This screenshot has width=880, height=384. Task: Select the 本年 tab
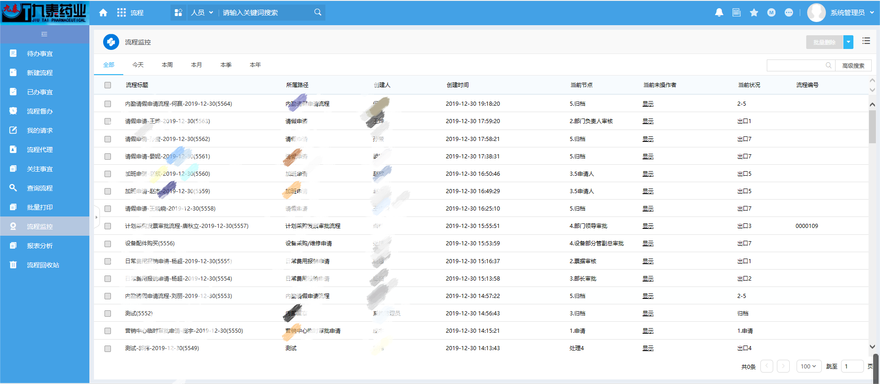[x=255, y=65]
